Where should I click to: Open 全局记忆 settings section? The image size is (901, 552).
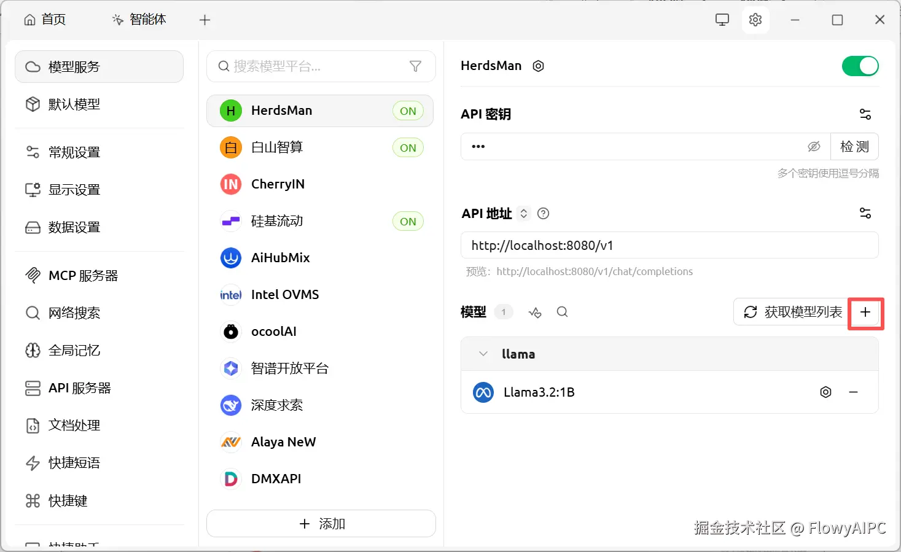(x=99, y=351)
